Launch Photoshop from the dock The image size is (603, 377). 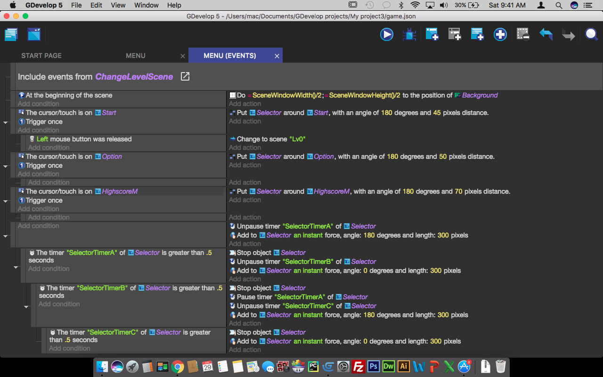pyautogui.click(x=374, y=367)
